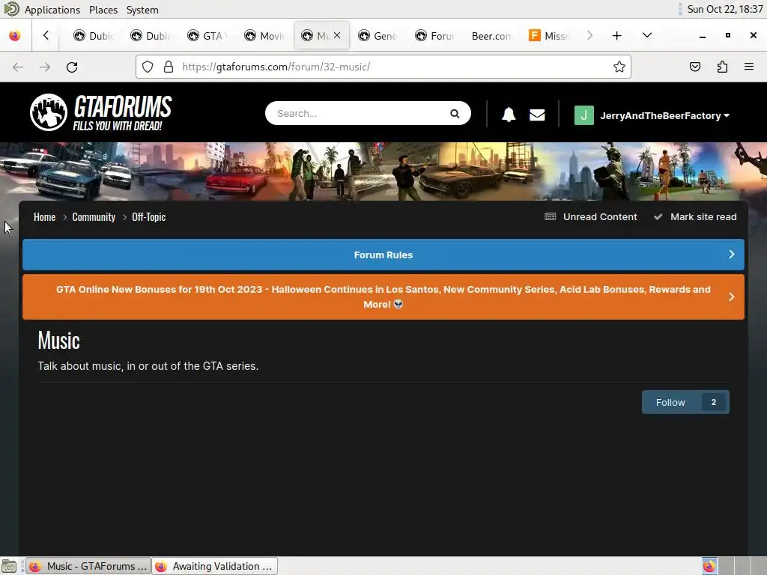Go back to the previous page
Viewport: 767px width, 575px height.
[x=18, y=67]
